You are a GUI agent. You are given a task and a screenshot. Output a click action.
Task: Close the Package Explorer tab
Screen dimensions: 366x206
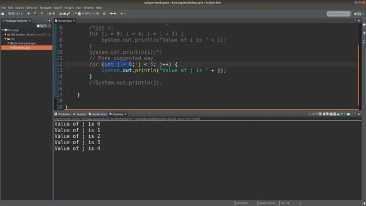pyautogui.click(x=30, y=21)
